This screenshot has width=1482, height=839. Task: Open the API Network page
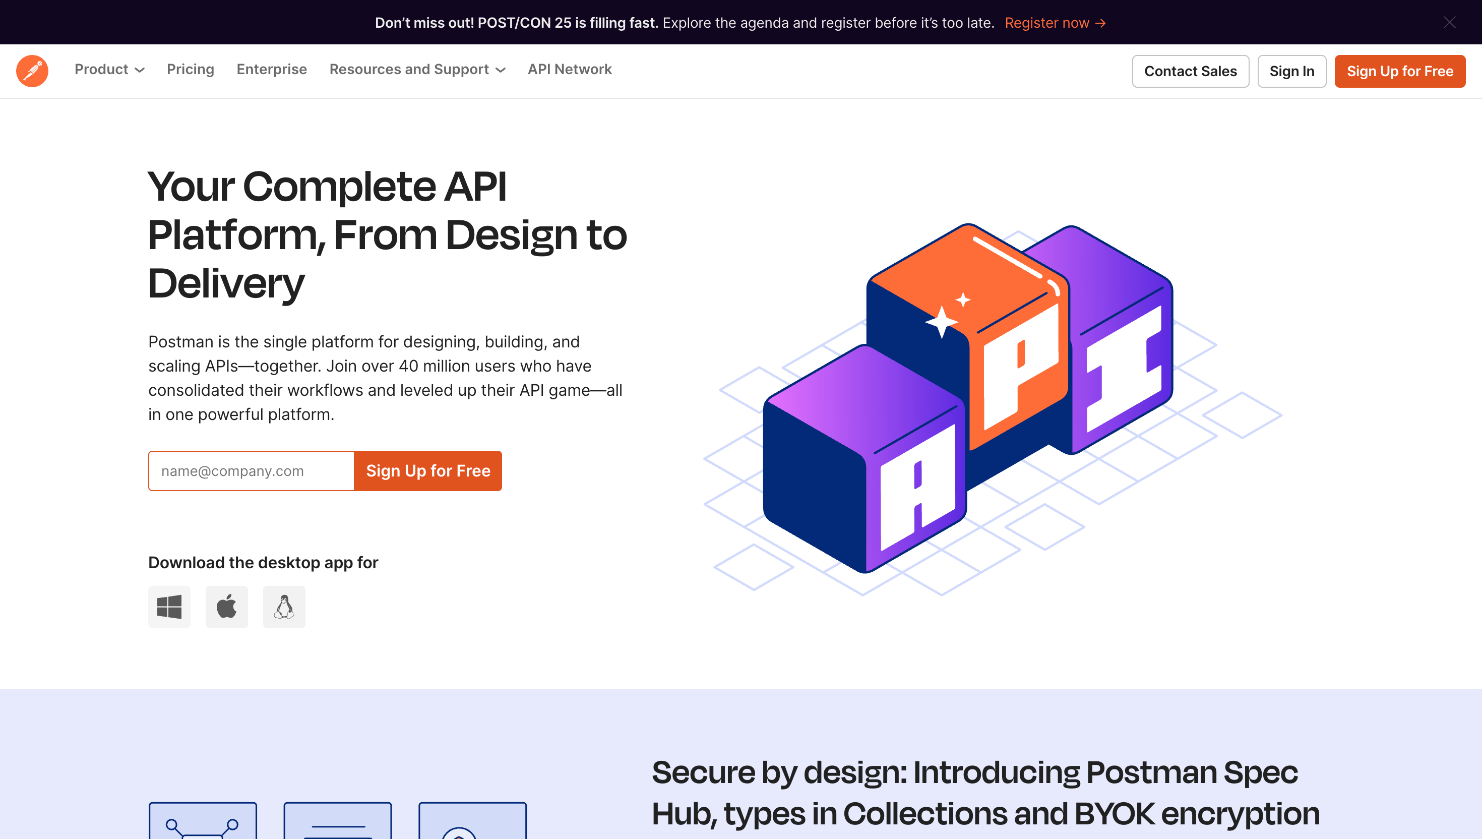point(570,70)
